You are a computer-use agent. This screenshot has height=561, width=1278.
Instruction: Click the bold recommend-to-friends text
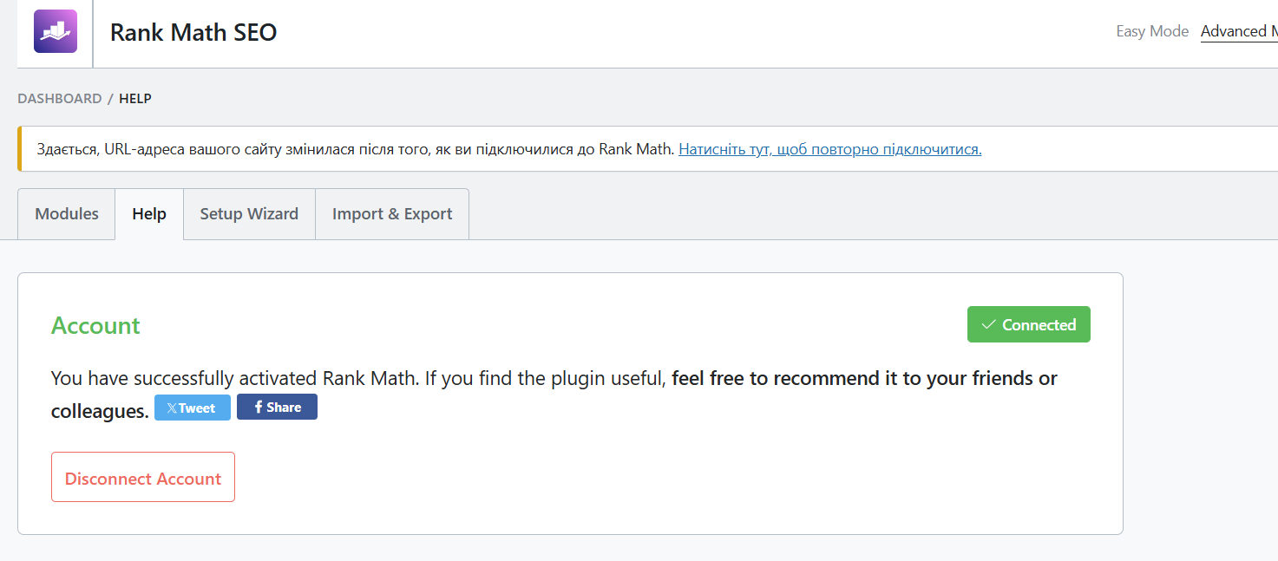point(864,379)
